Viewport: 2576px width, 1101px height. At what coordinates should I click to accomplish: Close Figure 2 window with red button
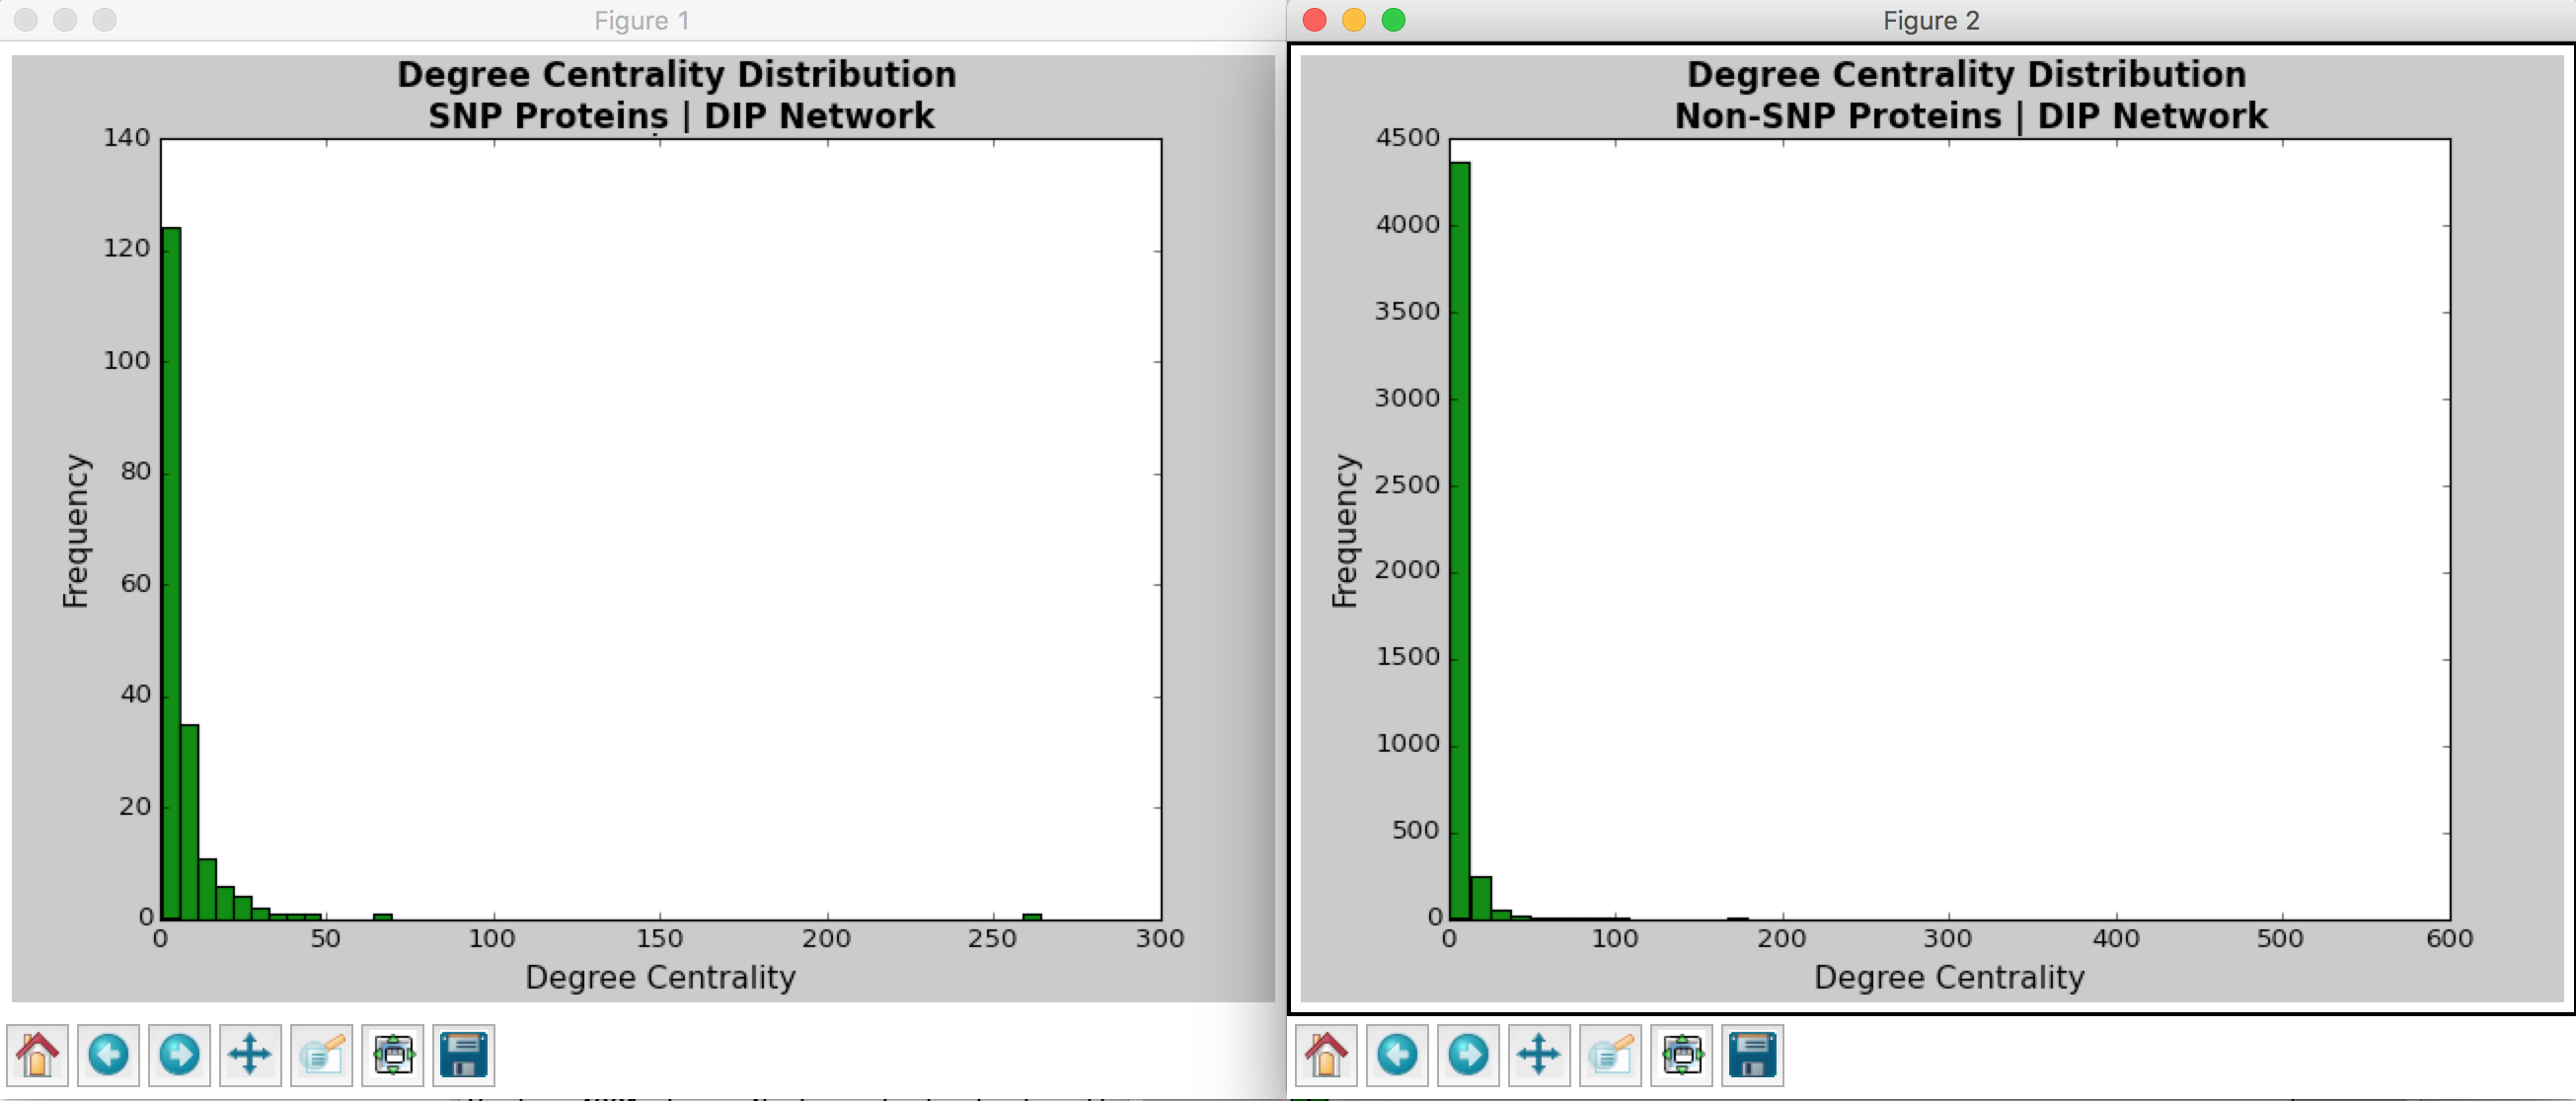[x=1315, y=20]
